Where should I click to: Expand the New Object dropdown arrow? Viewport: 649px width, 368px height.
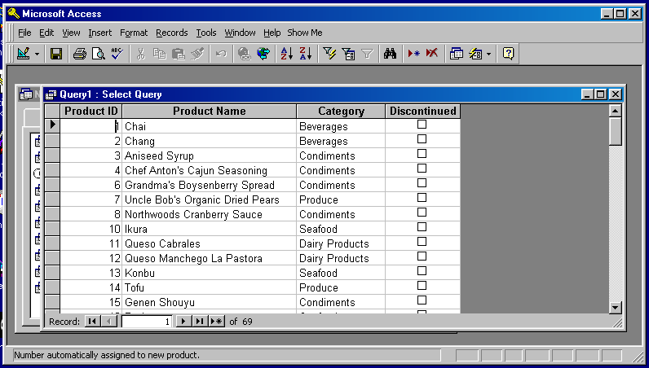[488, 54]
